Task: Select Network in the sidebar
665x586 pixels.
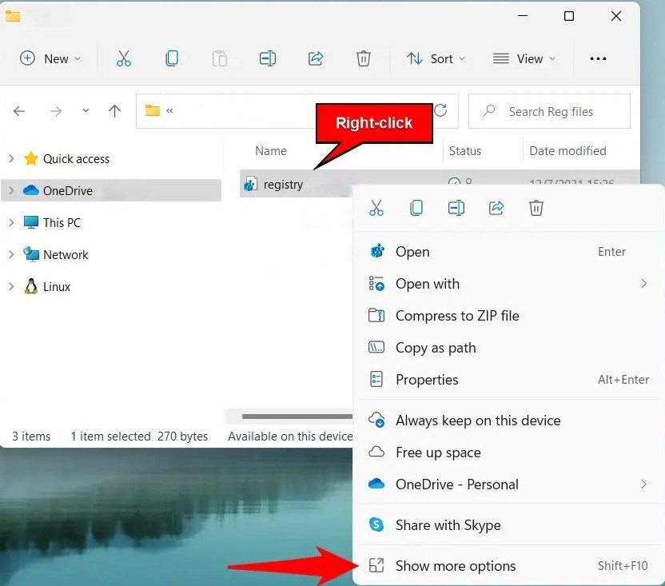Action: click(66, 254)
